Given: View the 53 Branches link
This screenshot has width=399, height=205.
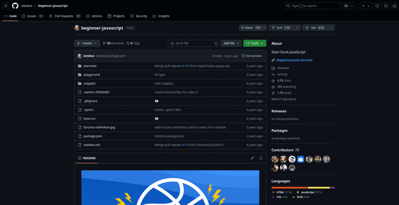Looking at the screenshot, I should [113, 43].
